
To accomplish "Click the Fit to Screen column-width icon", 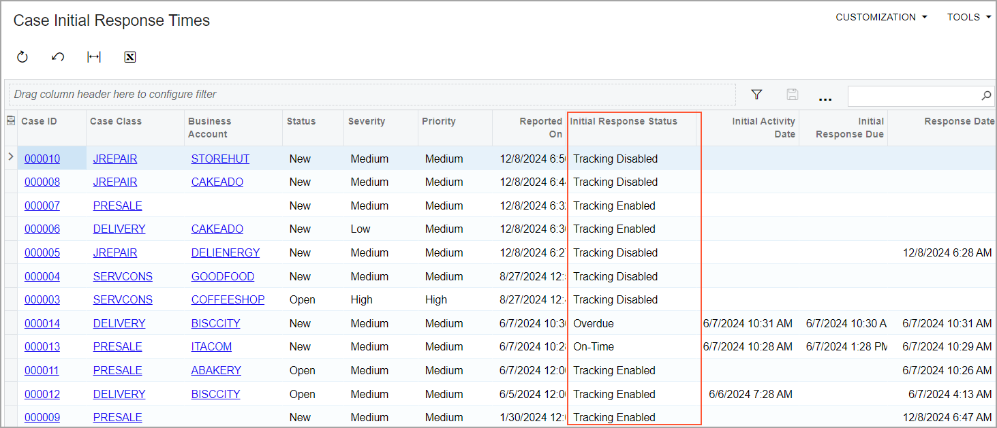I will [x=94, y=57].
